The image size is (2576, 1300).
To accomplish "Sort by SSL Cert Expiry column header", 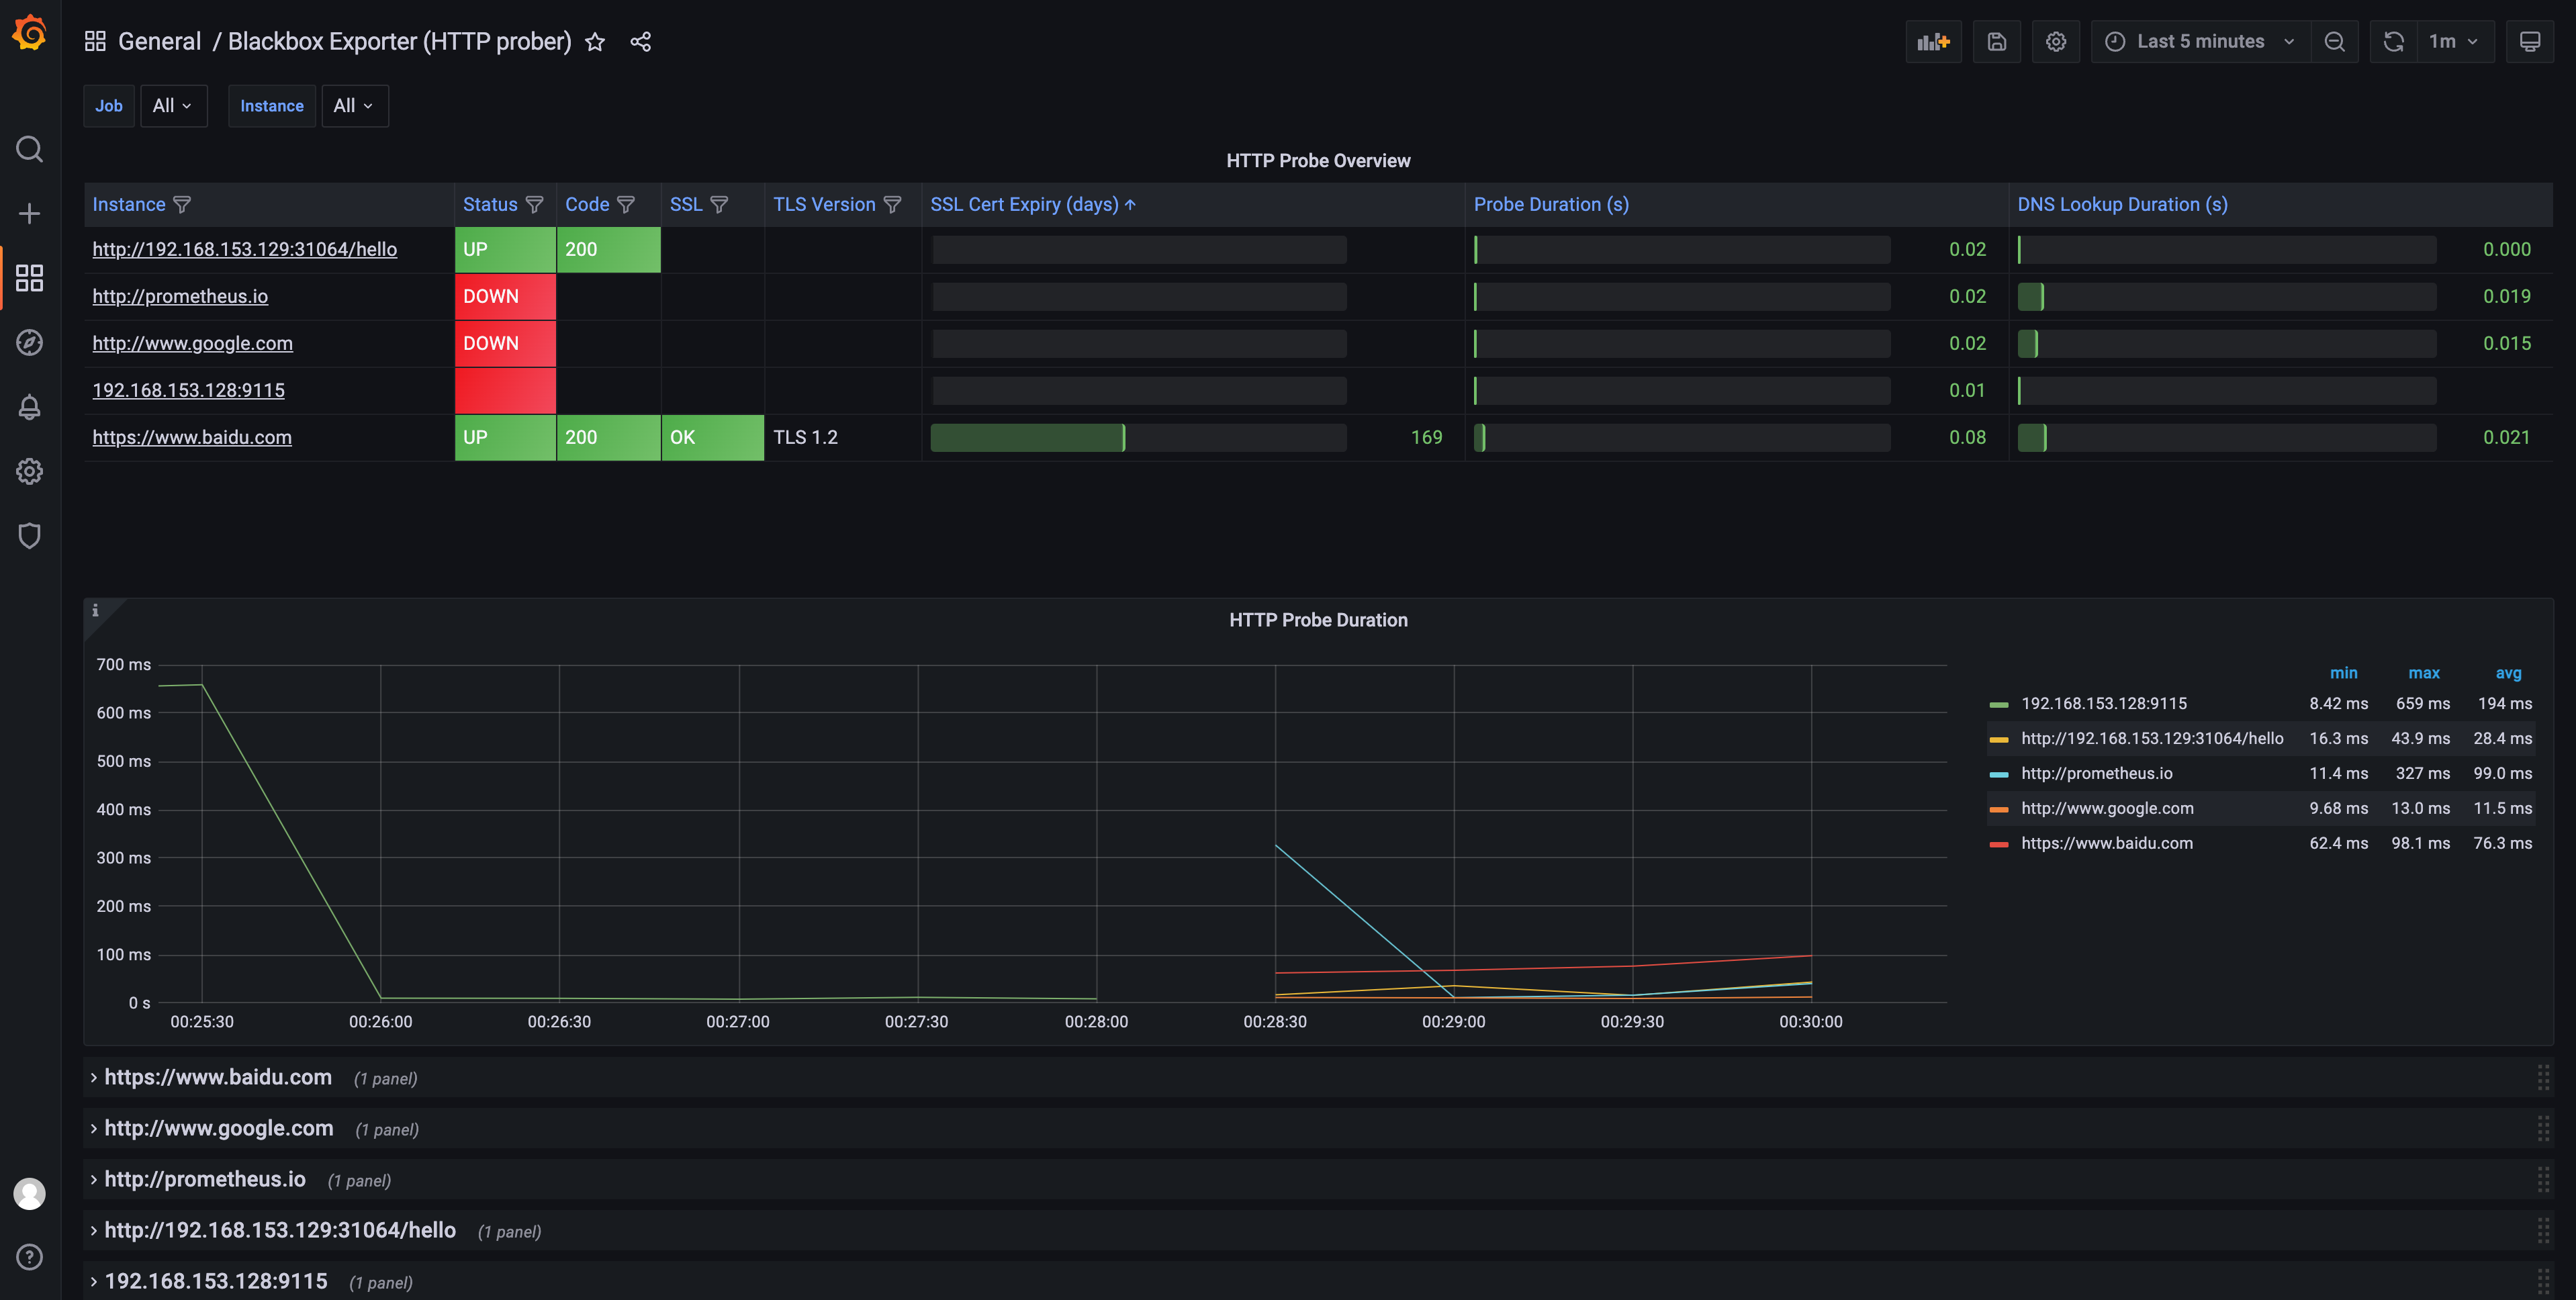I will 1023,205.
